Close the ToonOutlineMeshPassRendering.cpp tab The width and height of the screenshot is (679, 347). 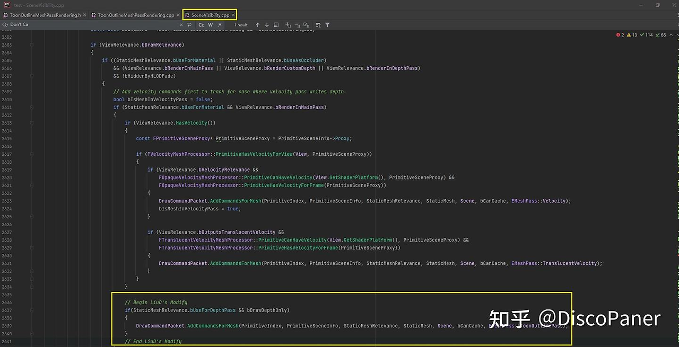click(178, 15)
